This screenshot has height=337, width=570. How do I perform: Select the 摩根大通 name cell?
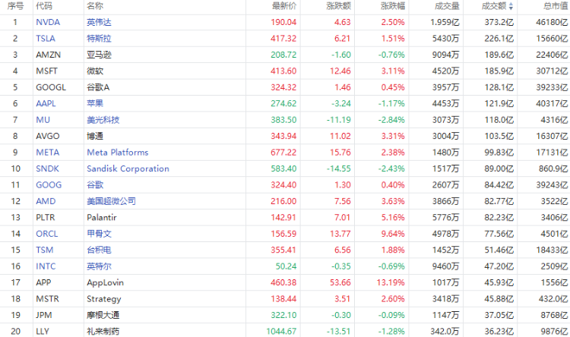click(103, 315)
